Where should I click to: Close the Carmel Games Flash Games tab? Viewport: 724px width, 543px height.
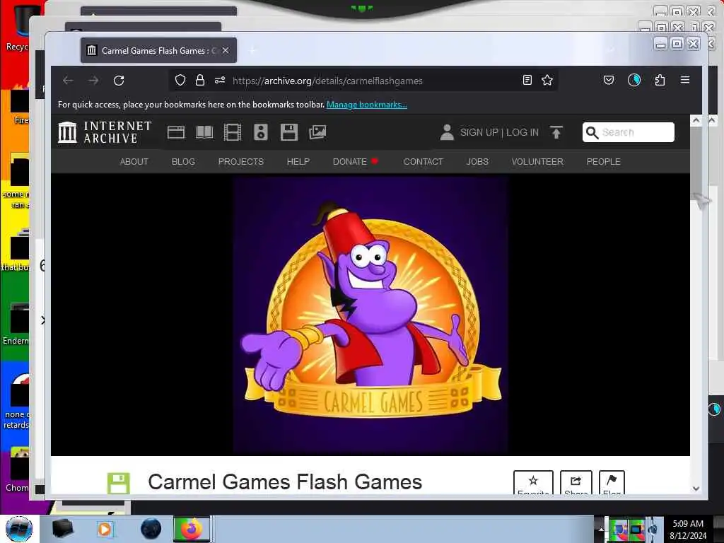[226, 50]
